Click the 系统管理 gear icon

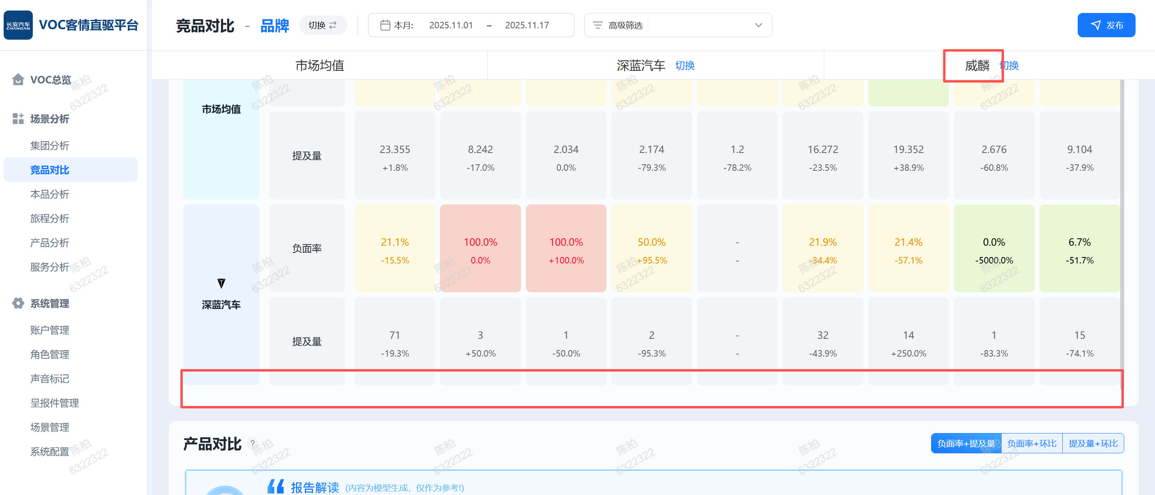click(18, 304)
